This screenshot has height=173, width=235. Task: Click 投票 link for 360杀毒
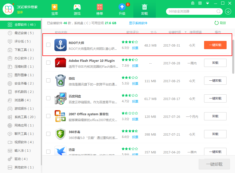[x=135, y=137]
